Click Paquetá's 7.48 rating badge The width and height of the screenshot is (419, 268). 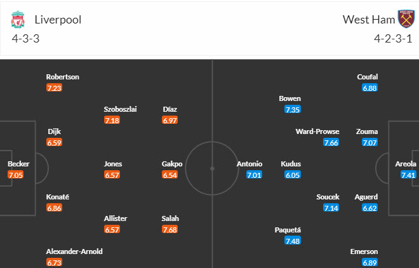293,241
